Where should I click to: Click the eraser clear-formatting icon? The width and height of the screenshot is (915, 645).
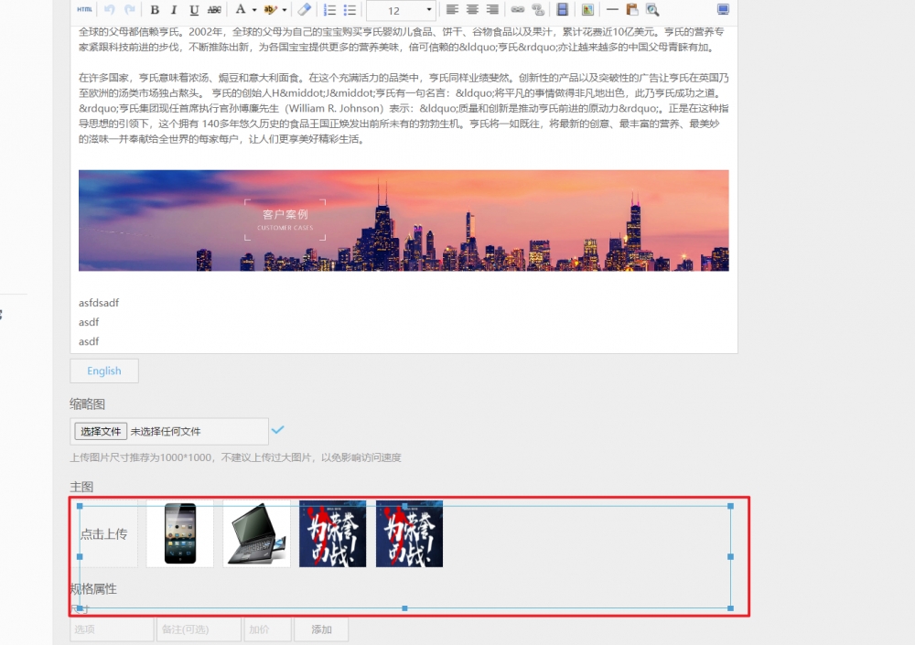click(304, 9)
